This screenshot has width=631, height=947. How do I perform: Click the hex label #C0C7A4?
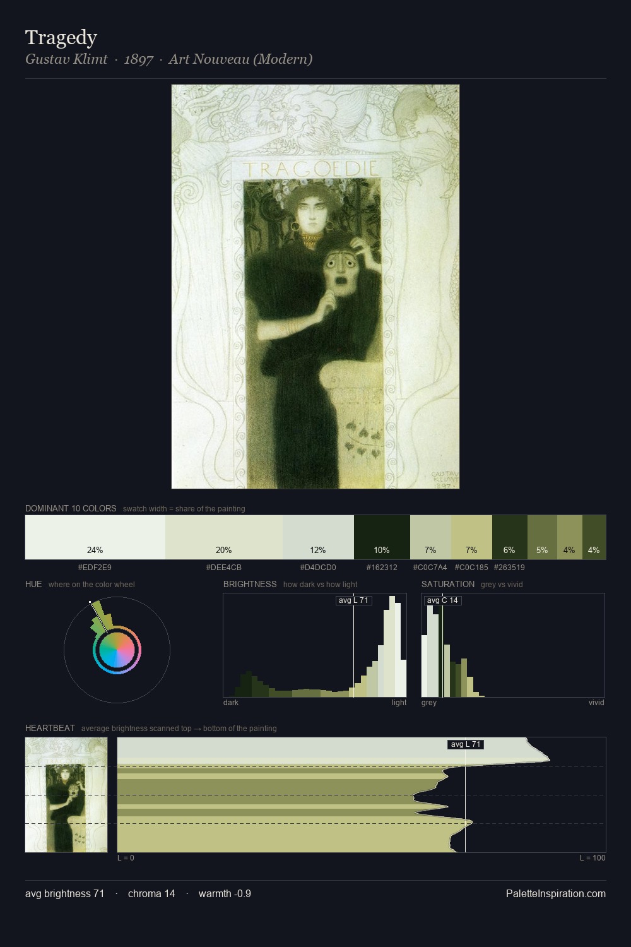click(x=430, y=568)
